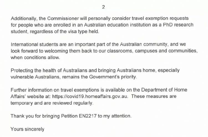Click the word 'Commissioner' in first paragraph
208x137 pixels.
point(63,18)
